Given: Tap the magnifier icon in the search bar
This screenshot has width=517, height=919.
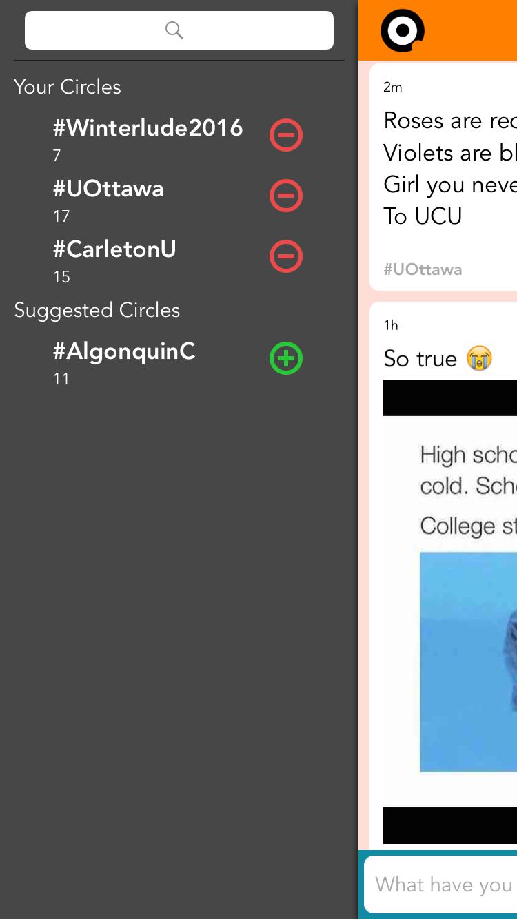Looking at the screenshot, I should [x=174, y=30].
